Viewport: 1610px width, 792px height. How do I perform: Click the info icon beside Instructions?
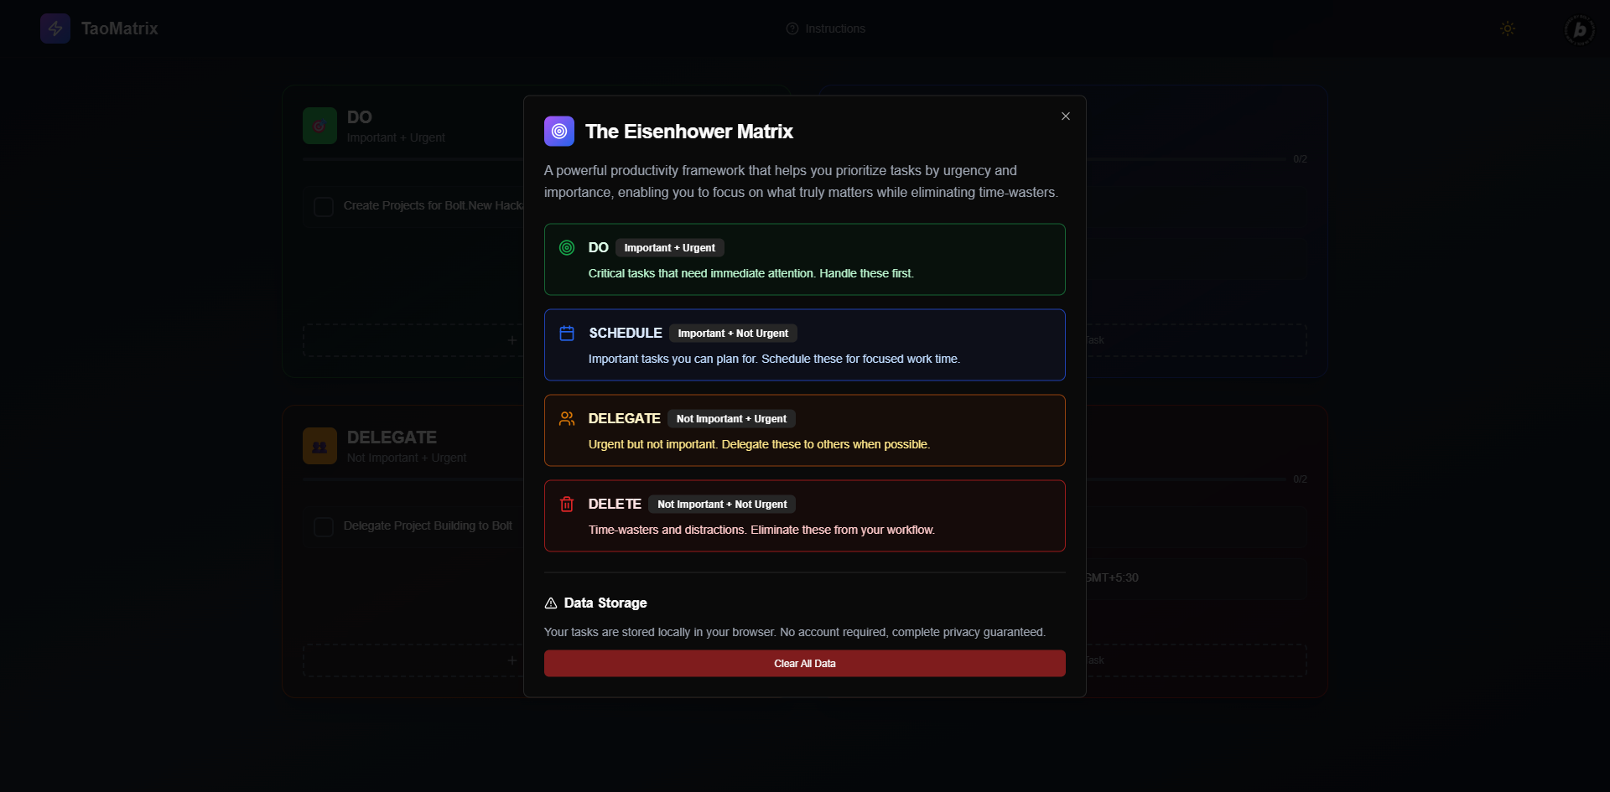(792, 28)
